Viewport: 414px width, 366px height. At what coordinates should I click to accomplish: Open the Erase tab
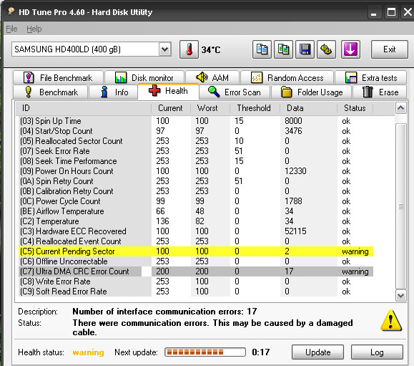tap(380, 92)
